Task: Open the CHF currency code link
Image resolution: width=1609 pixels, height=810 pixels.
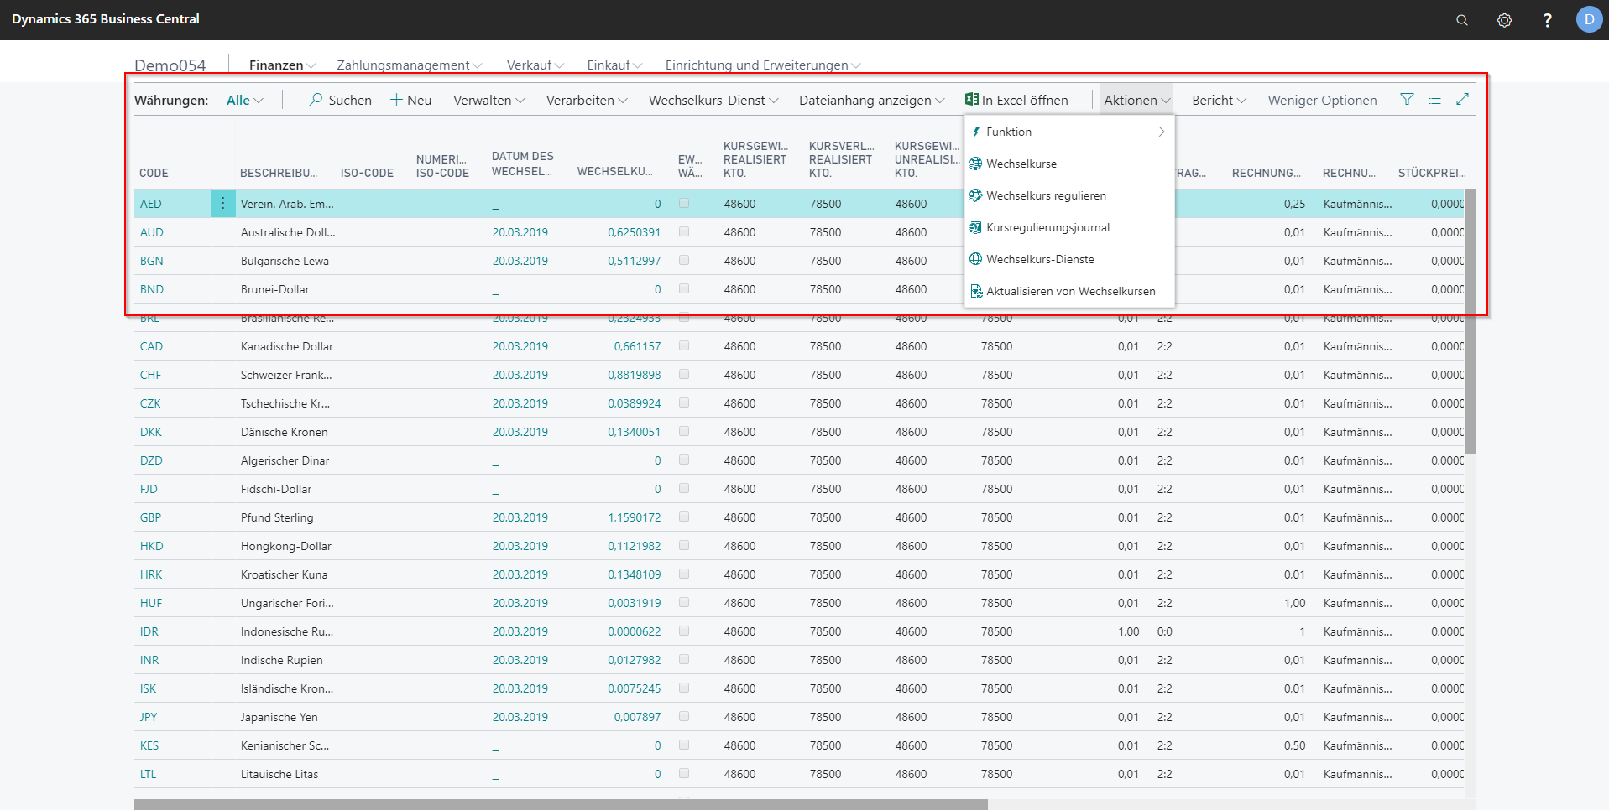Action: pos(150,375)
